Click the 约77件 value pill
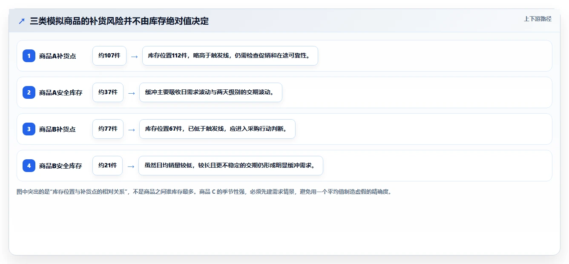The image size is (569, 264). [108, 129]
